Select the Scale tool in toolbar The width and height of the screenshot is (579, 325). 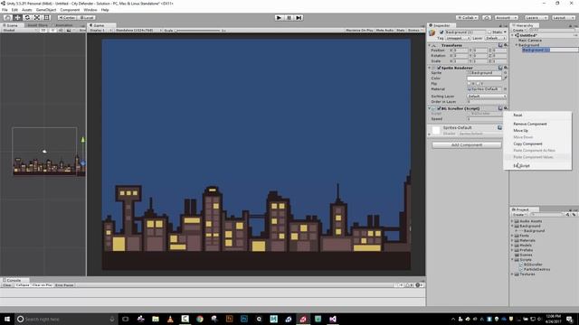tap(37, 18)
